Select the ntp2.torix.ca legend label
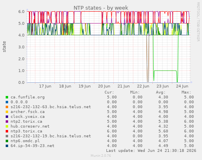 click(x=26, y=122)
